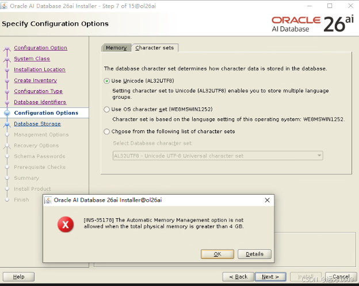Go to Database Storage step
The height and width of the screenshot is (286, 359).
pyautogui.click(x=37, y=123)
